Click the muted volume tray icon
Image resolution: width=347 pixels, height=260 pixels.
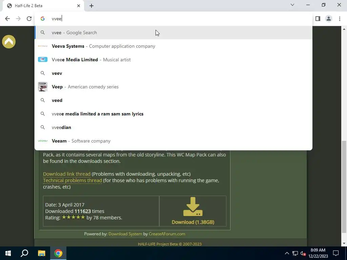303,253
